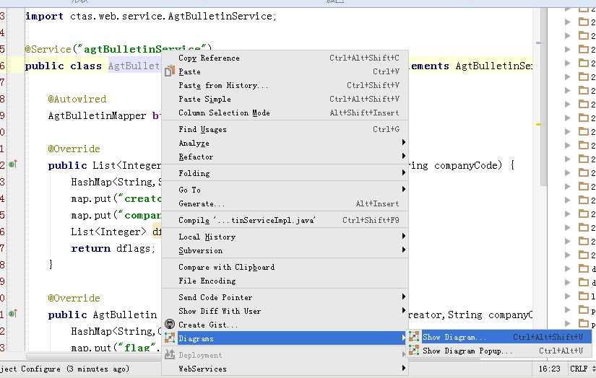Expand the Go To submenu arrow
Image resolution: width=596 pixels, height=378 pixels.
click(404, 189)
